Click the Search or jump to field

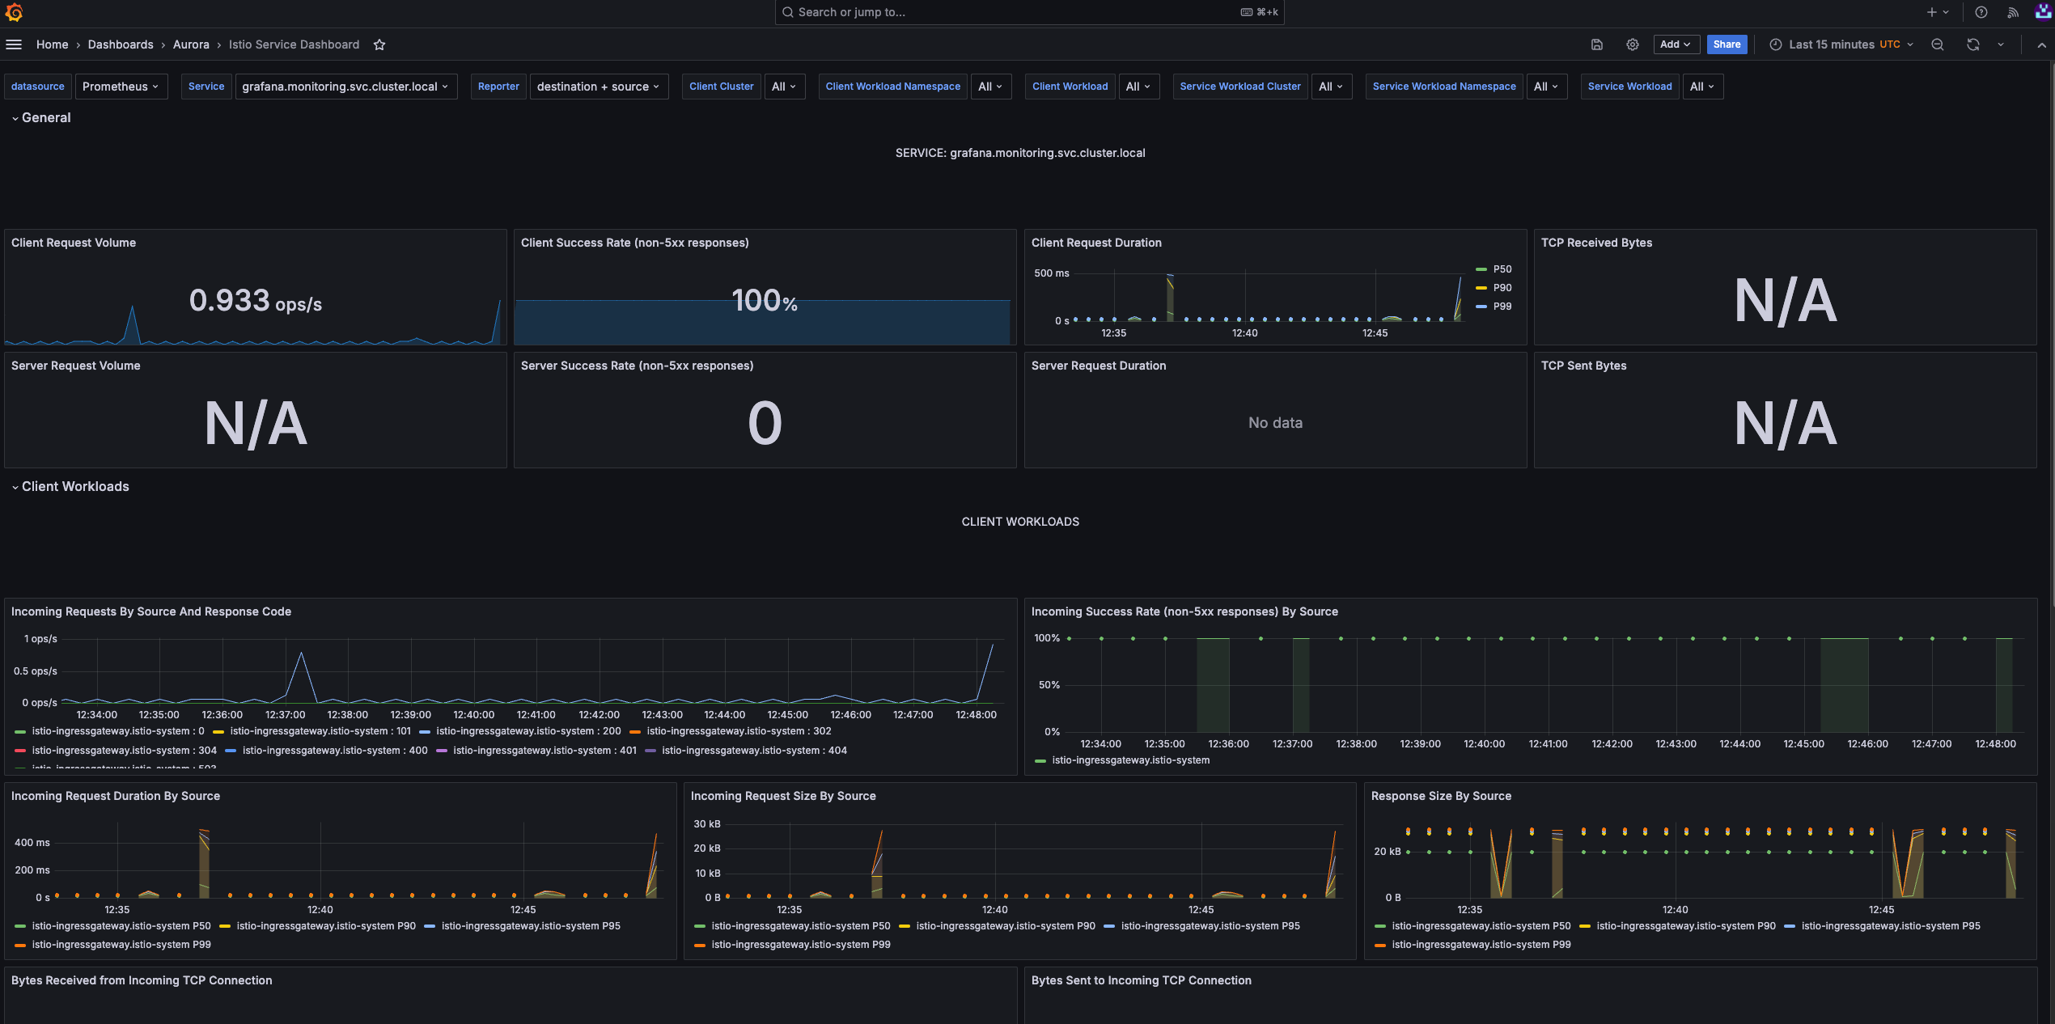1027,12
